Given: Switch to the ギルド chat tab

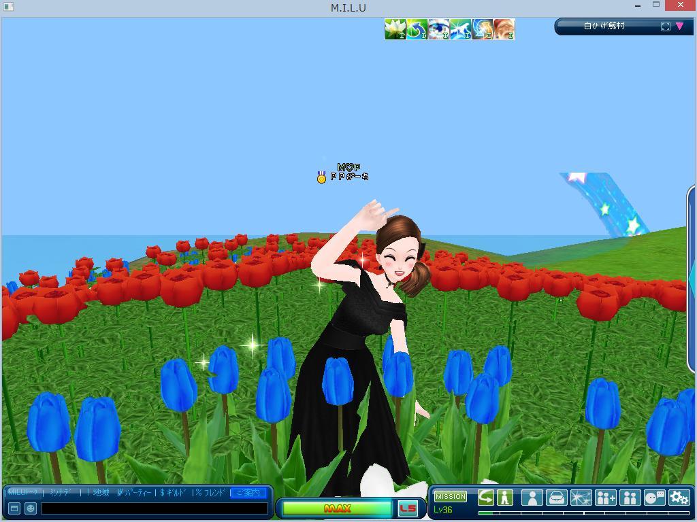Looking at the screenshot, I should (x=174, y=493).
